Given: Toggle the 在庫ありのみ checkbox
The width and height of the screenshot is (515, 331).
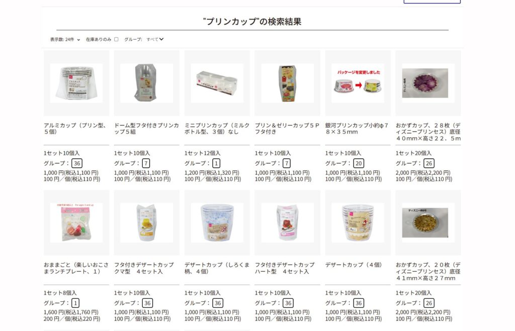Looking at the screenshot, I should point(116,39).
